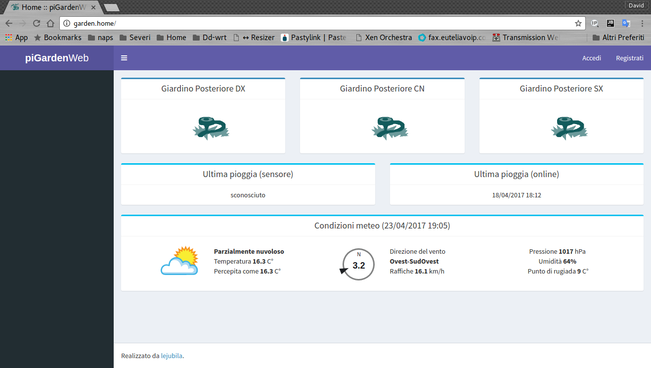
Task: Click sprinkler icon for Giardino Posteriore SX
Action: click(569, 128)
